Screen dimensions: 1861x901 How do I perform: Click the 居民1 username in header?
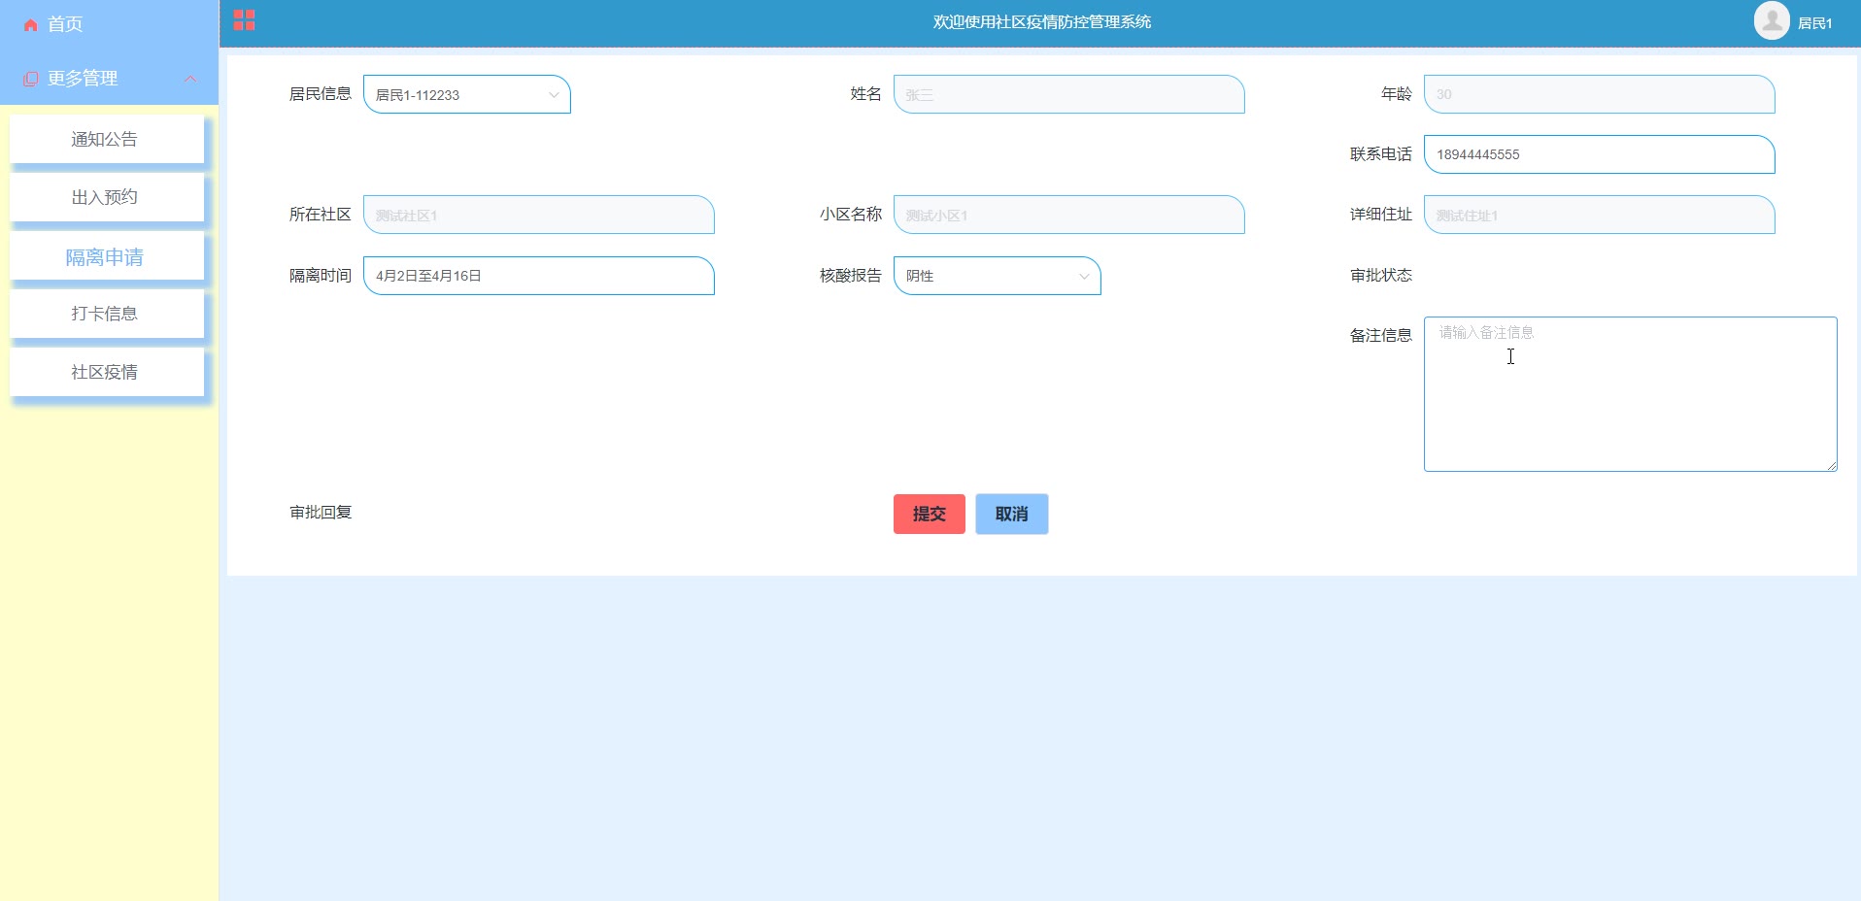[1814, 23]
